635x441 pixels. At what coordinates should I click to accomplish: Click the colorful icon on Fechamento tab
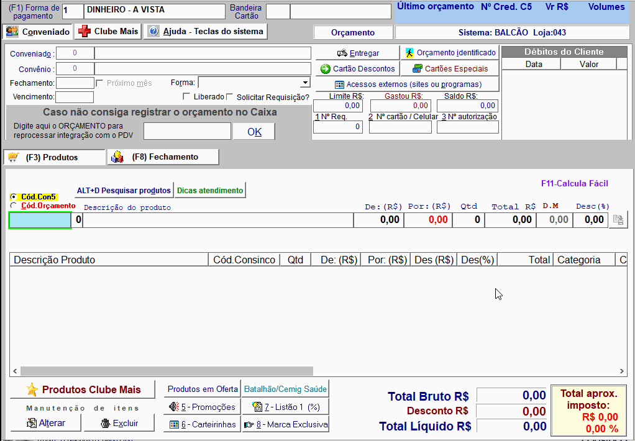(117, 157)
